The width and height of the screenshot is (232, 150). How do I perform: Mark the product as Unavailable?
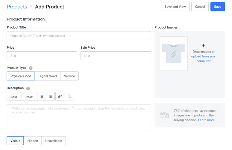(54, 141)
